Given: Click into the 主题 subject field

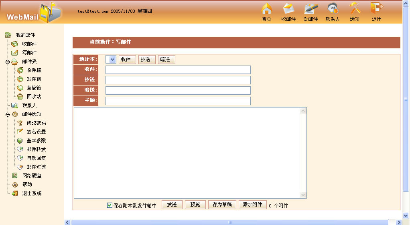Looking at the screenshot, I should 178,101.
